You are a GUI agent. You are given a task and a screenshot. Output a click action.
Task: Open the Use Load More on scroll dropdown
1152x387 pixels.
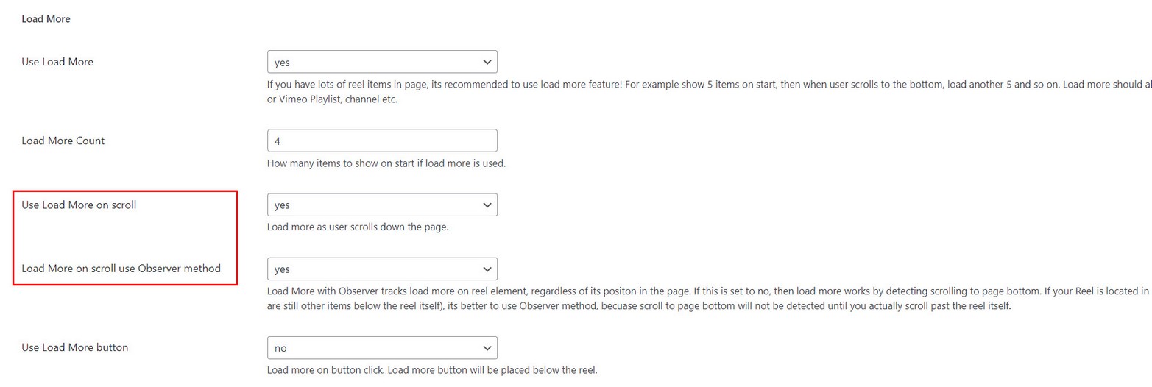click(381, 205)
